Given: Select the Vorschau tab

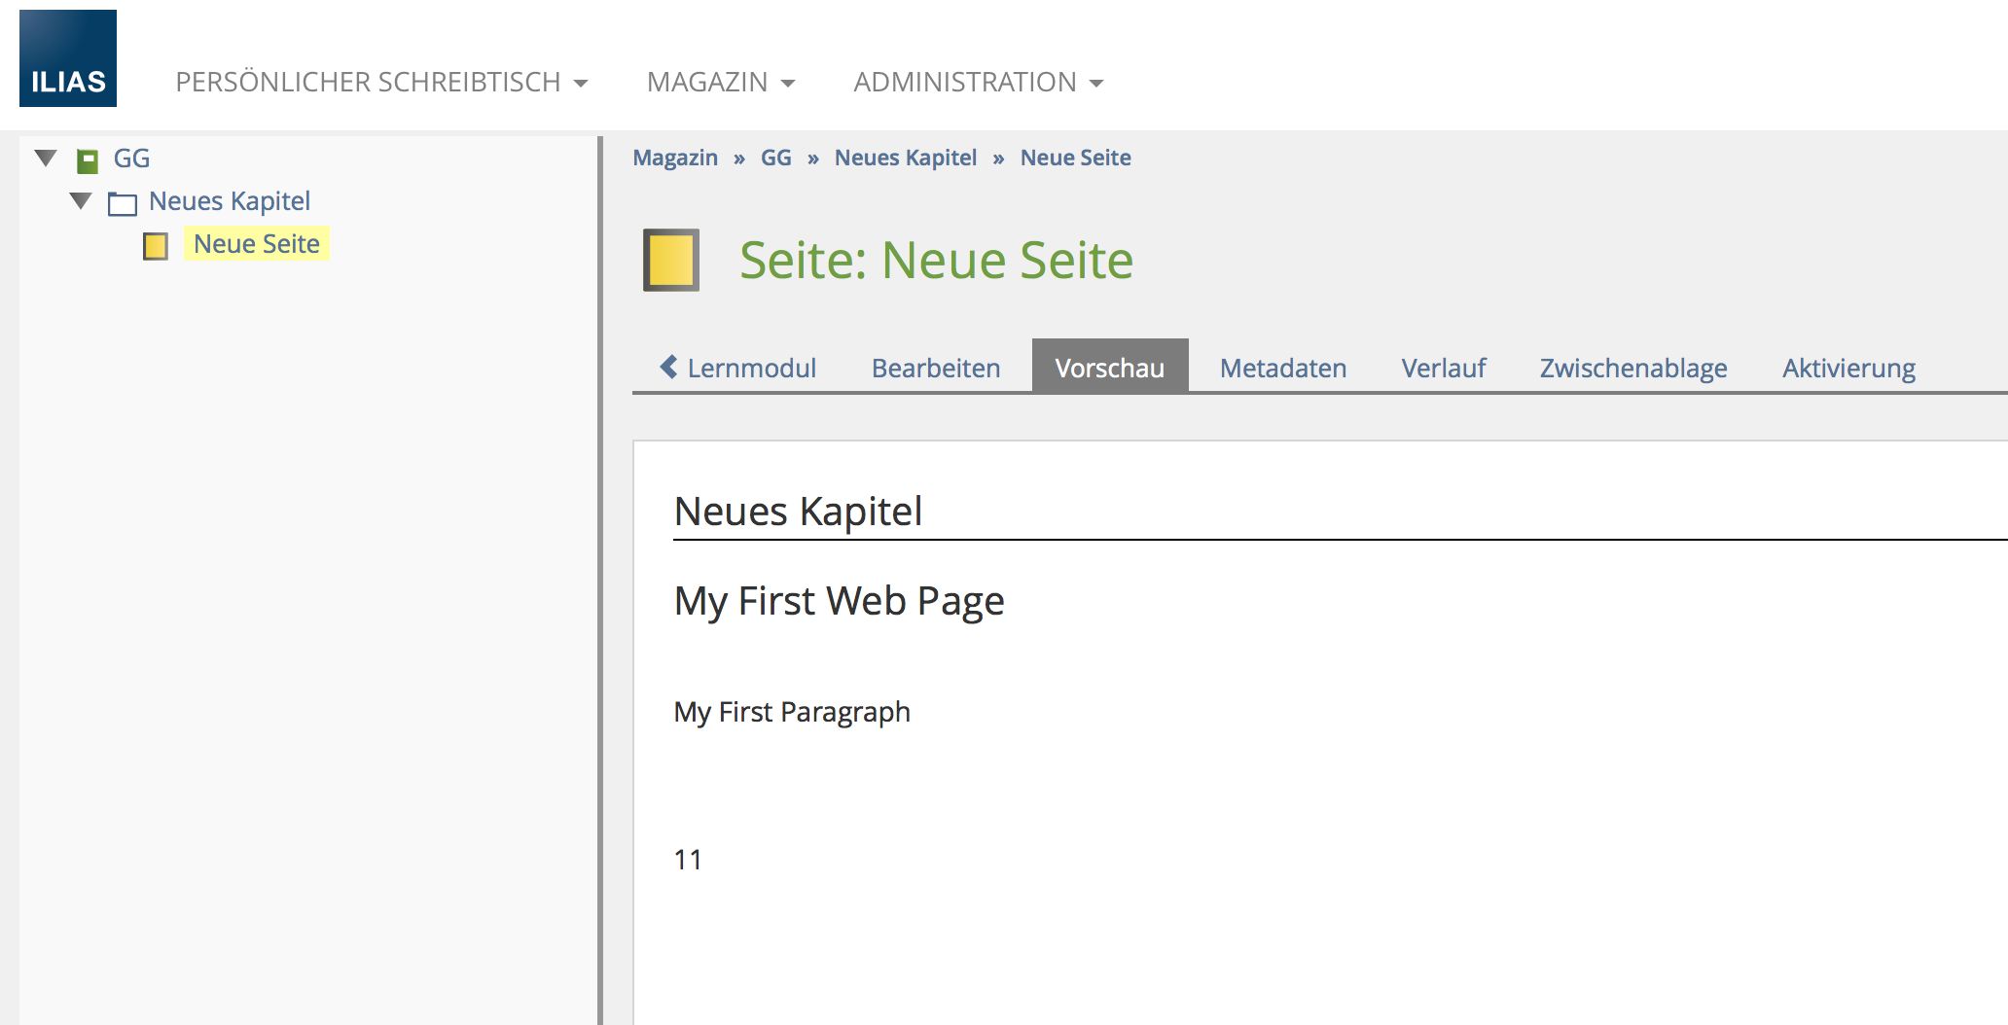Looking at the screenshot, I should point(1109,369).
